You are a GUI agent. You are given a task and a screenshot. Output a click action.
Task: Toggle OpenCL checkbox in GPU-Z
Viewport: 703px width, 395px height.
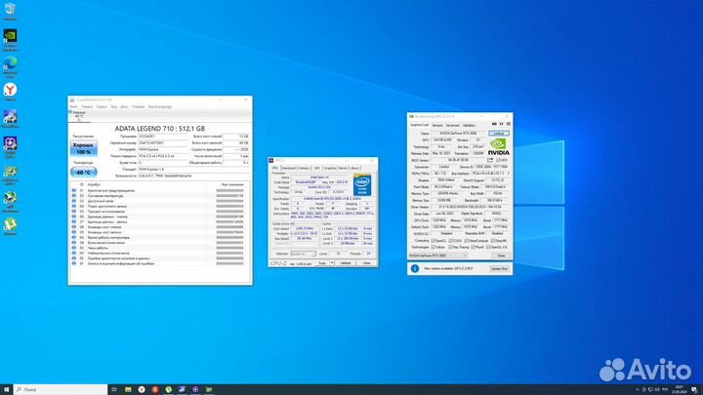pos(434,241)
